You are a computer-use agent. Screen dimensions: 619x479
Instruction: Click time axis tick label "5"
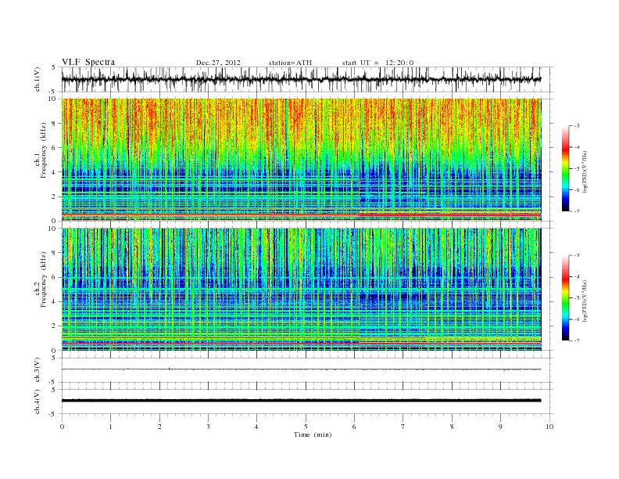click(306, 427)
